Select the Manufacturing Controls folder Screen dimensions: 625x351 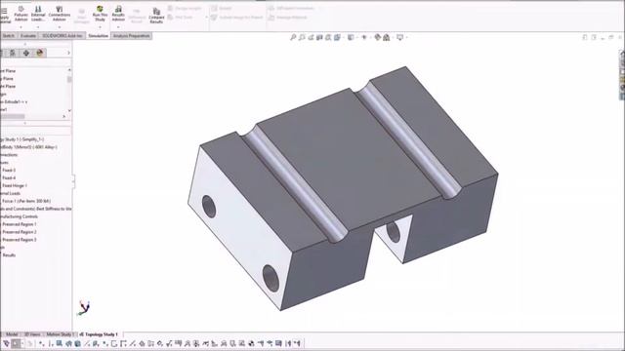pos(20,216)
